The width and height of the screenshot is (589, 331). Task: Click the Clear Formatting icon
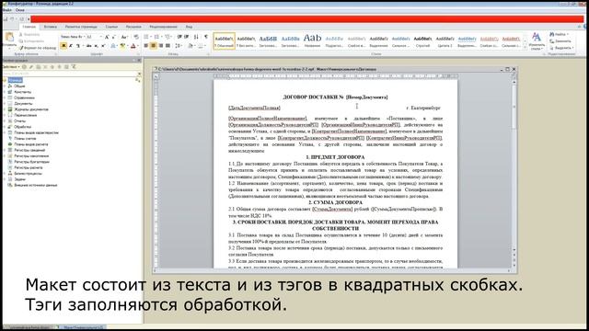[x=136, y=37]
